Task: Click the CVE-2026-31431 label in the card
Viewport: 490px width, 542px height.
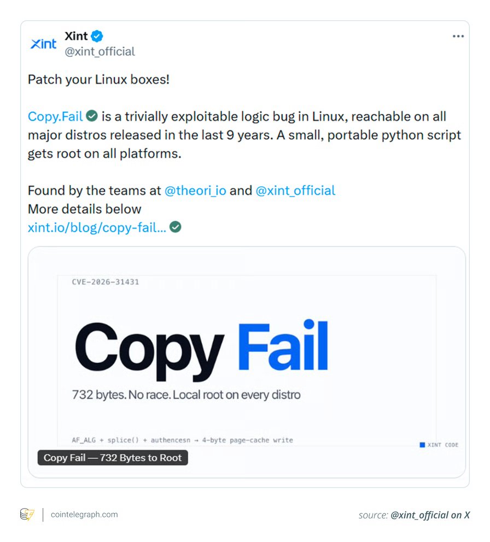Action: (106, 282)
